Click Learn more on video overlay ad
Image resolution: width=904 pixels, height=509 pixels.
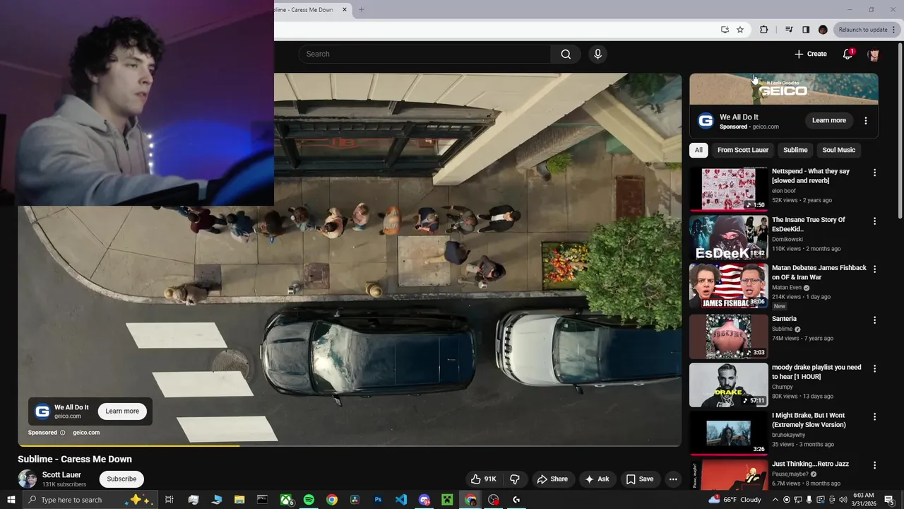point(122,411)
